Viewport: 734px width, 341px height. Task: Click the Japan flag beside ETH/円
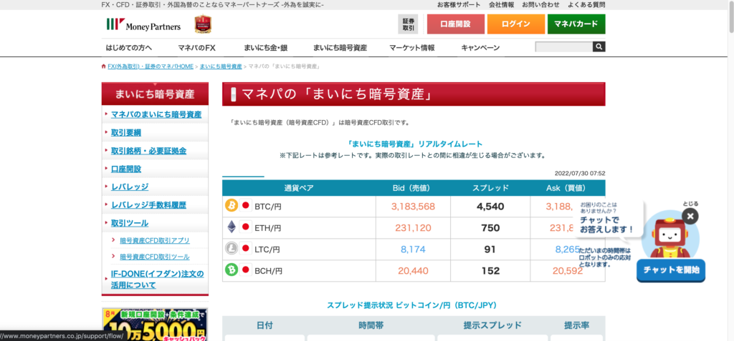point(246,227)
